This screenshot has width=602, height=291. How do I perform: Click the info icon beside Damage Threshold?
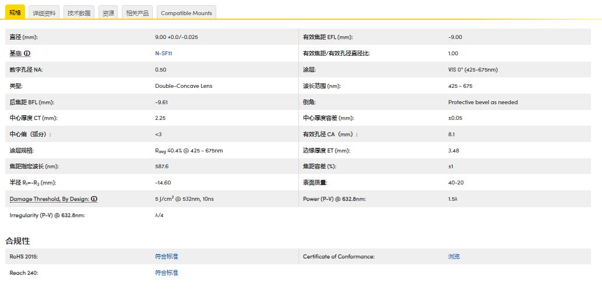(94, 200)
